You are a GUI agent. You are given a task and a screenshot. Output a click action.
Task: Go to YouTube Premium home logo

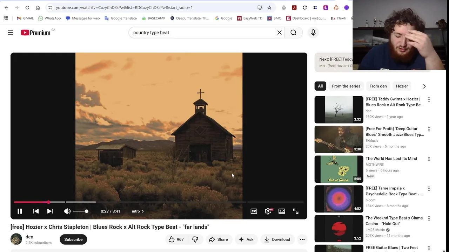point(35,33)
